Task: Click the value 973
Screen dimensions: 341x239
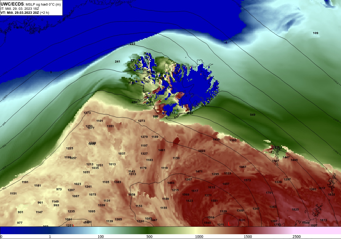Action: click(x=59, y=189)
